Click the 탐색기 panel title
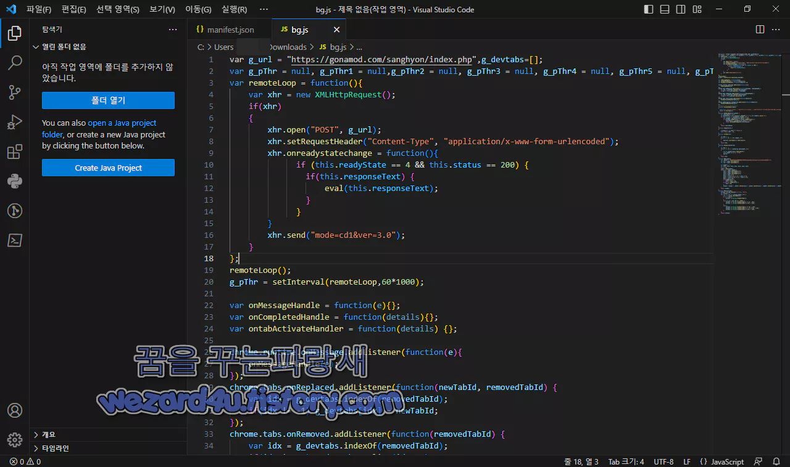This screenshot has width=790, height=467. click(52, 30)
